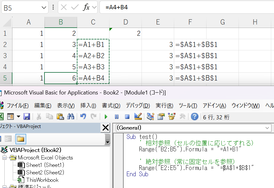Open the Name Box dropdown arrow
The image size is (274, 188).
pos(44,8)
